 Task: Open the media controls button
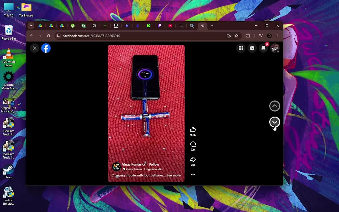pyautogui.click(x=261, y=36)
